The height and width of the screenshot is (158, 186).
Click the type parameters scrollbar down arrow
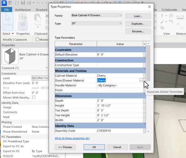pyautogui.click(x=148, y=131)
